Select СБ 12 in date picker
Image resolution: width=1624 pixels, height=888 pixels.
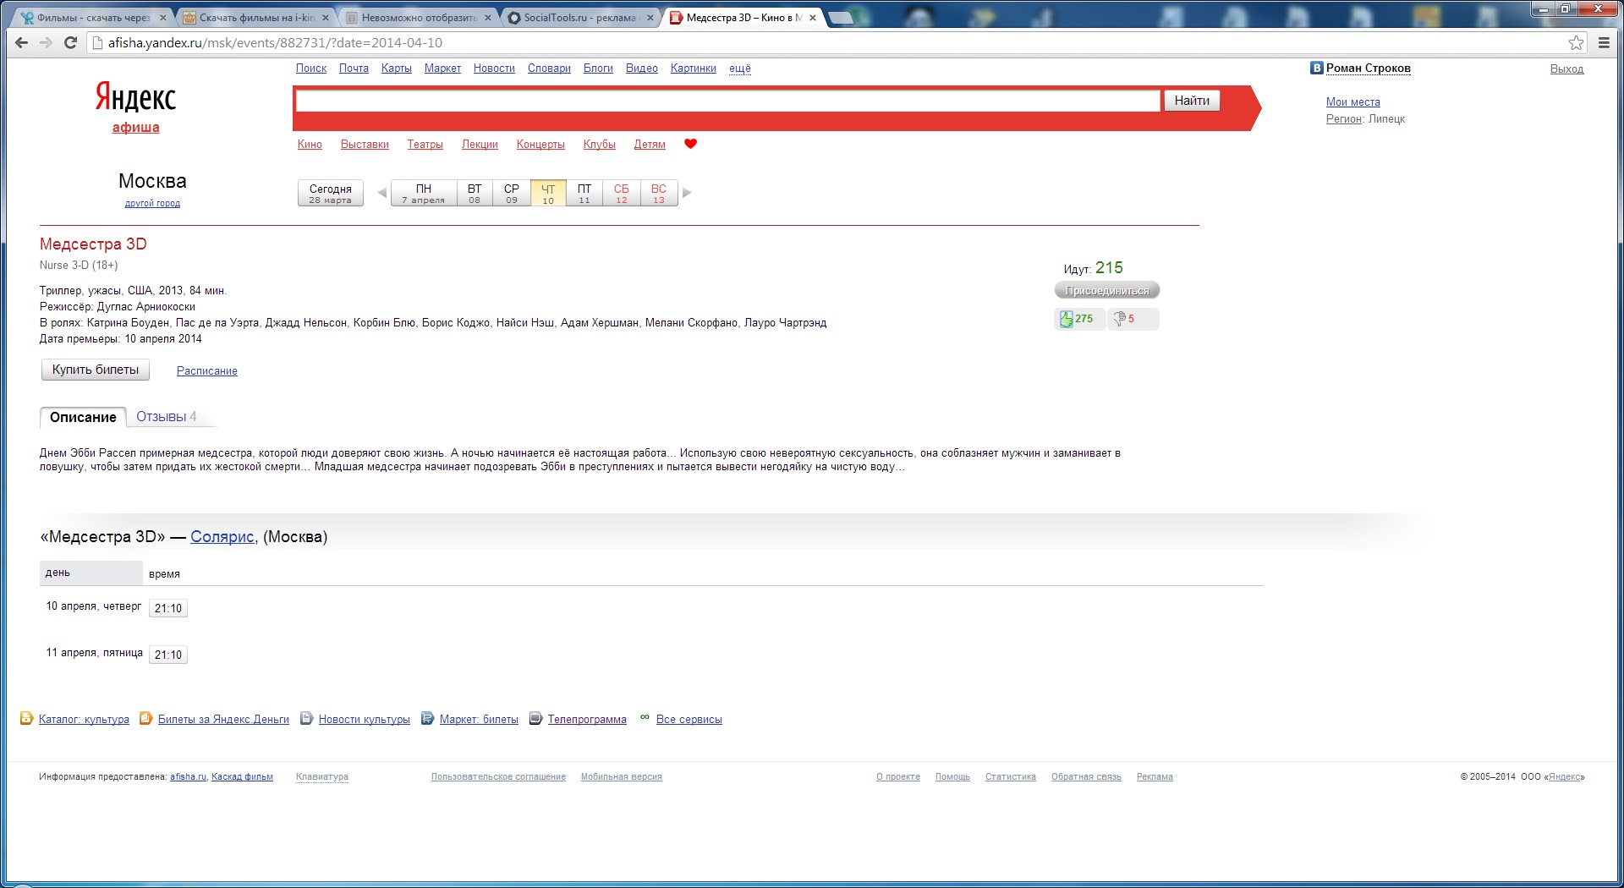[622, 193]
